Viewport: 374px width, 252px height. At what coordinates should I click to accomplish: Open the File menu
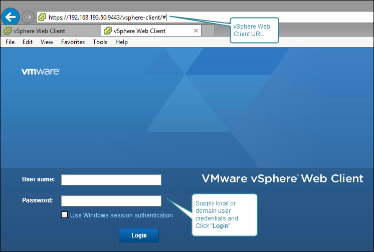click(10, 42)
